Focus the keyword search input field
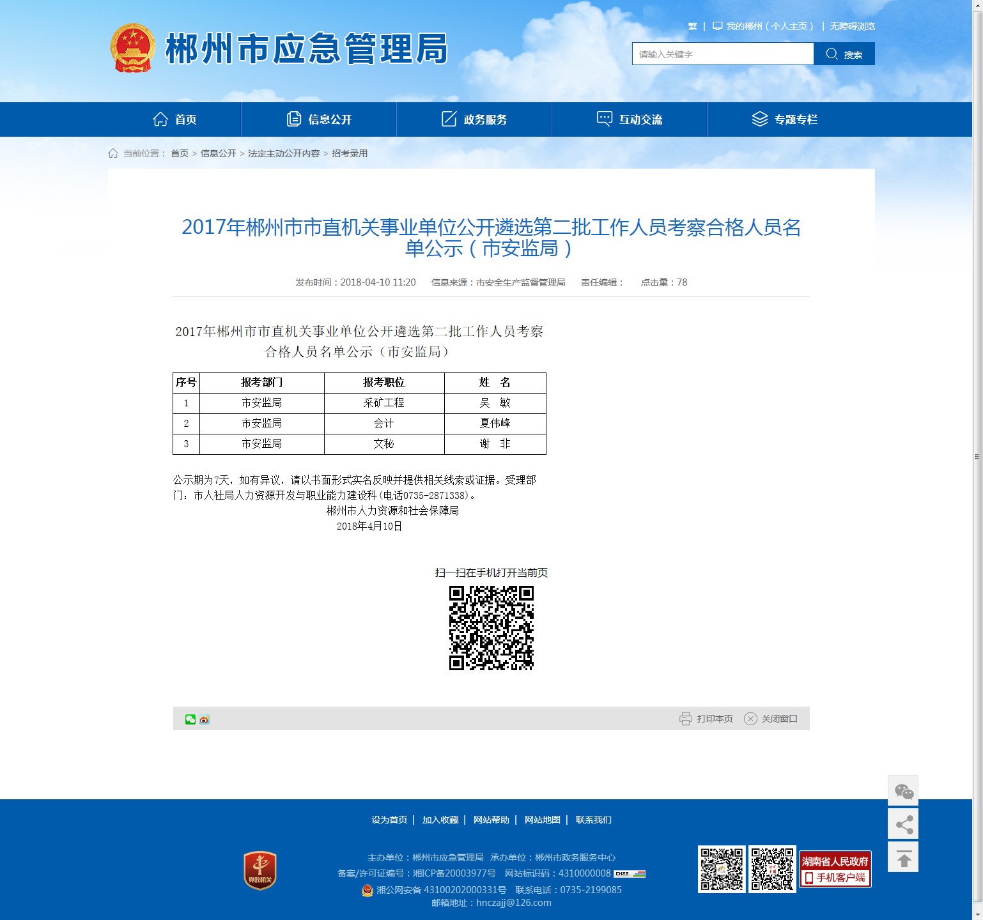Viewport: 983px width, 920px height. 723,54
